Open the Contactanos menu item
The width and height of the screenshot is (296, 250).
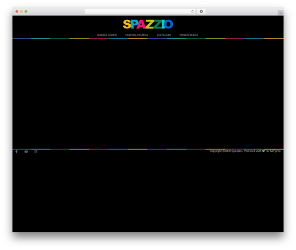click(x=189, y=35)
